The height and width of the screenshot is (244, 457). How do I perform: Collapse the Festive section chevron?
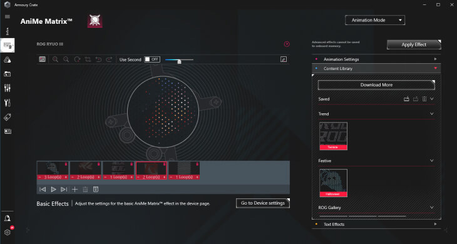[431, 161]
